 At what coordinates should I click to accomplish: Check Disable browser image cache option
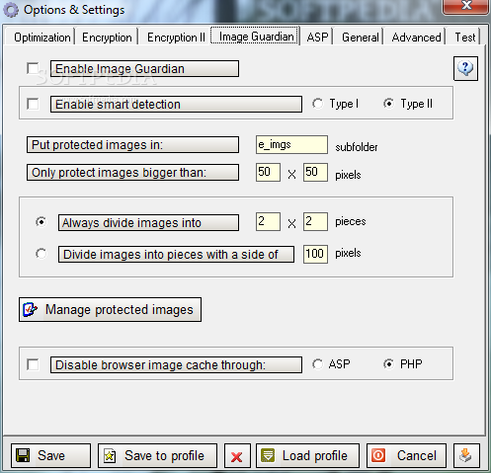pyautogui.click(x=33, y=364)
